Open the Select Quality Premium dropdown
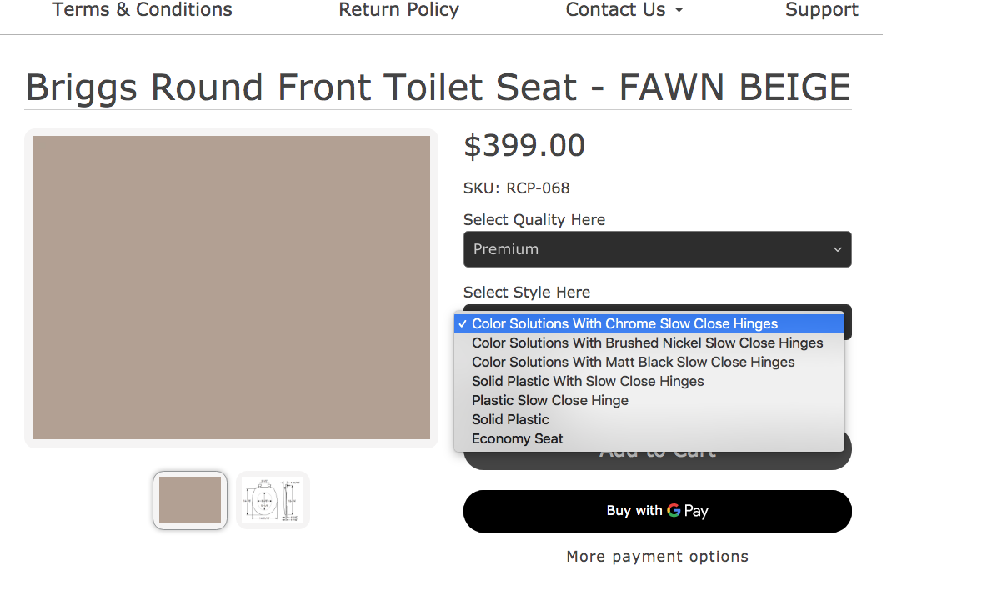 pos(657,249)
